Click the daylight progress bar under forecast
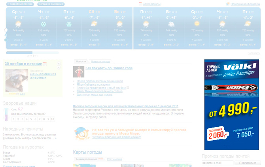Viewport: 265px width, 167px height. coord(32,53)
